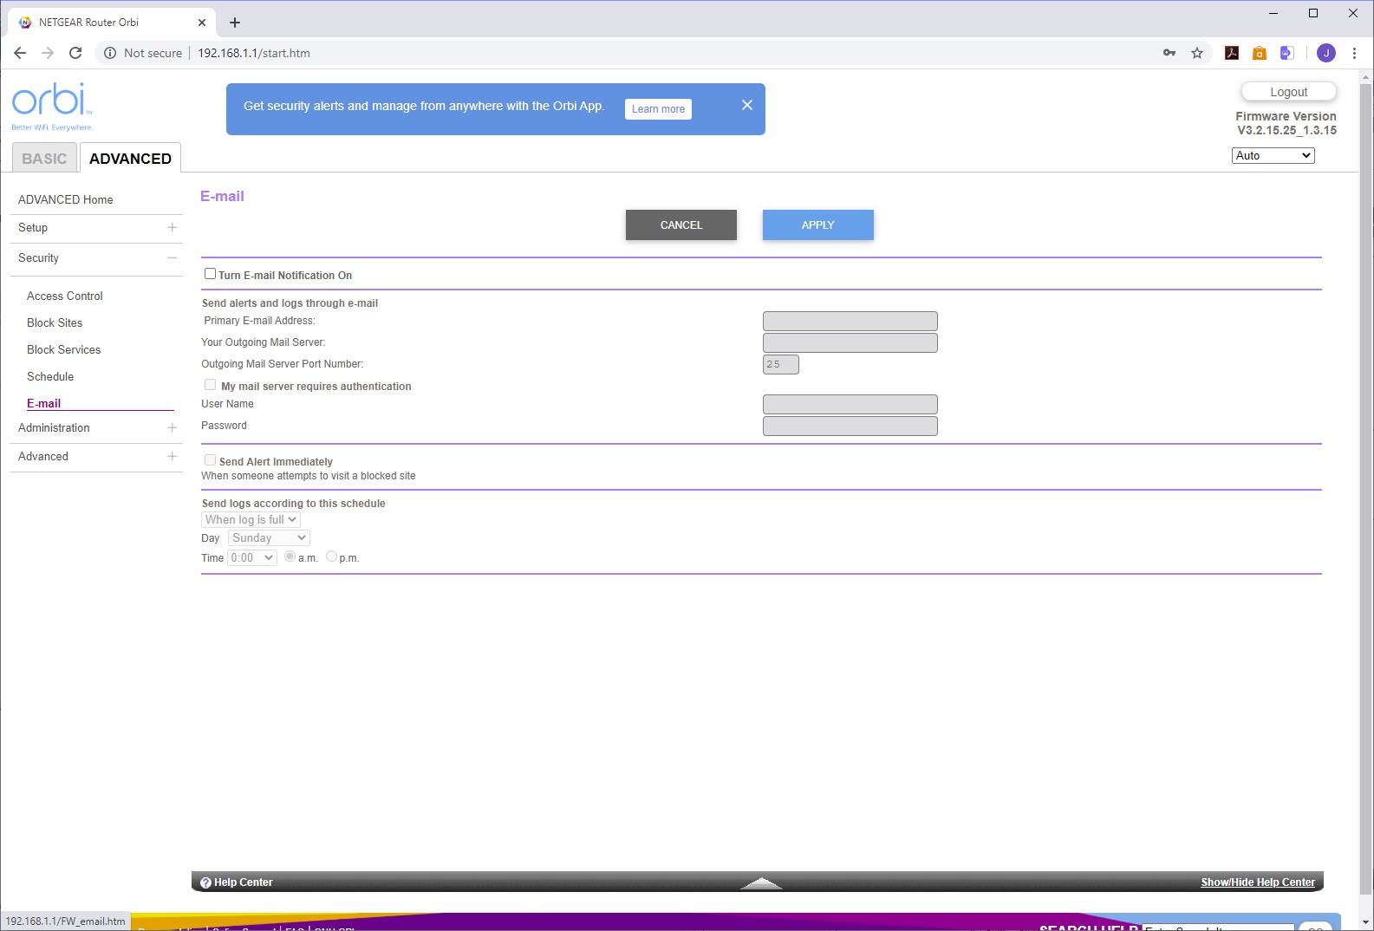Click Show/Hide Help Center link

pyautogui.click(x=1258, y=882)
